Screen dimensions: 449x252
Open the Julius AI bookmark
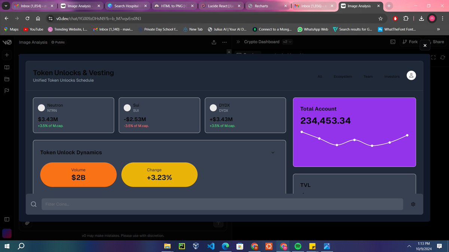[x=227, y=29]
